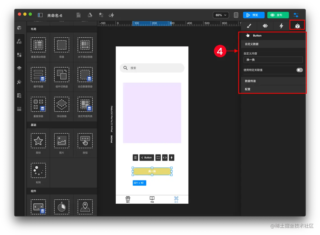This screenshot has height=235, width=320.
Task: Click the lightning icon in floating toolbar
Action: (171, 157)
